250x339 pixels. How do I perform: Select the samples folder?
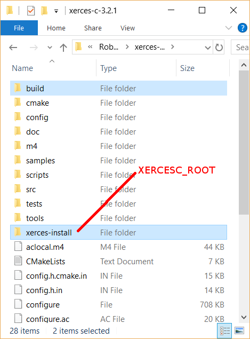[118, 160]
